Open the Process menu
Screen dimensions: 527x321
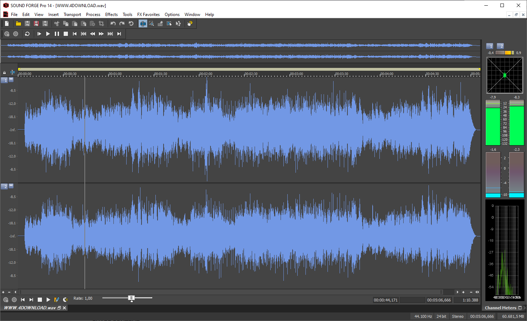tap(93, 15)
